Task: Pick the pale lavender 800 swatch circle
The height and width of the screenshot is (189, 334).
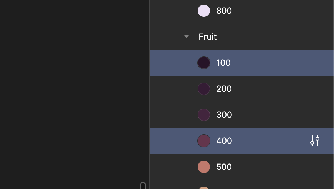Action: coord(204,11)
